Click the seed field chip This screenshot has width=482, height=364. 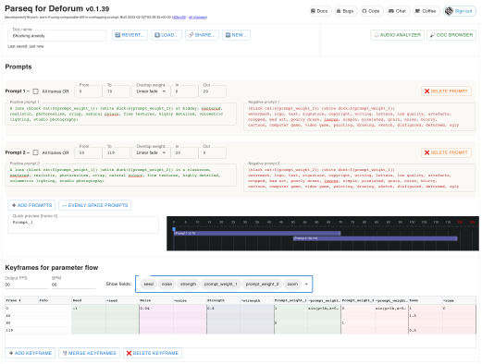[x=149, y=284]
